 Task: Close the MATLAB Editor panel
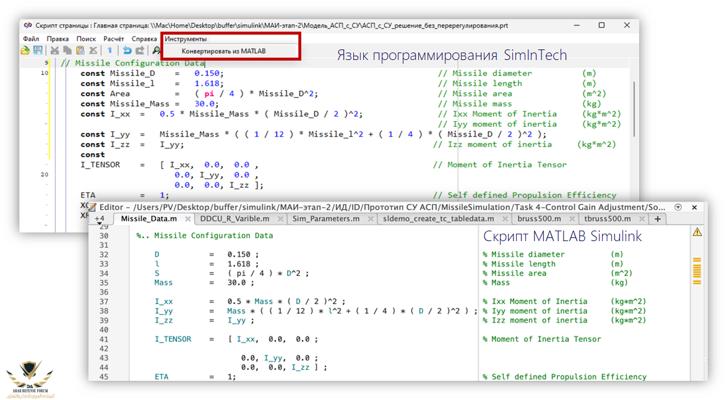coord(694,207)
